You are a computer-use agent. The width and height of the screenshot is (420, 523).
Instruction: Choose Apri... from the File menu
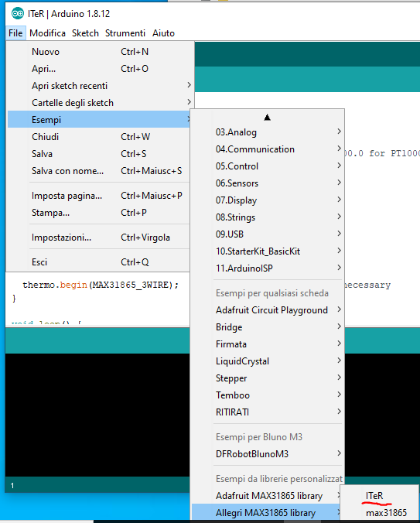[100, 69]
